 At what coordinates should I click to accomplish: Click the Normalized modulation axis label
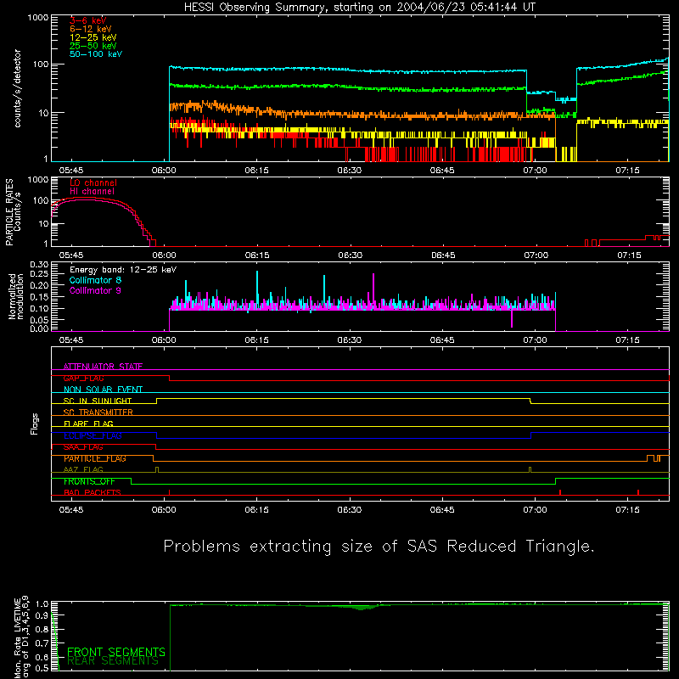[x=15, y=296]
